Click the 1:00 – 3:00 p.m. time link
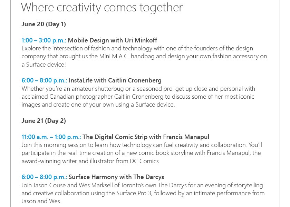 tap(43, 40)
